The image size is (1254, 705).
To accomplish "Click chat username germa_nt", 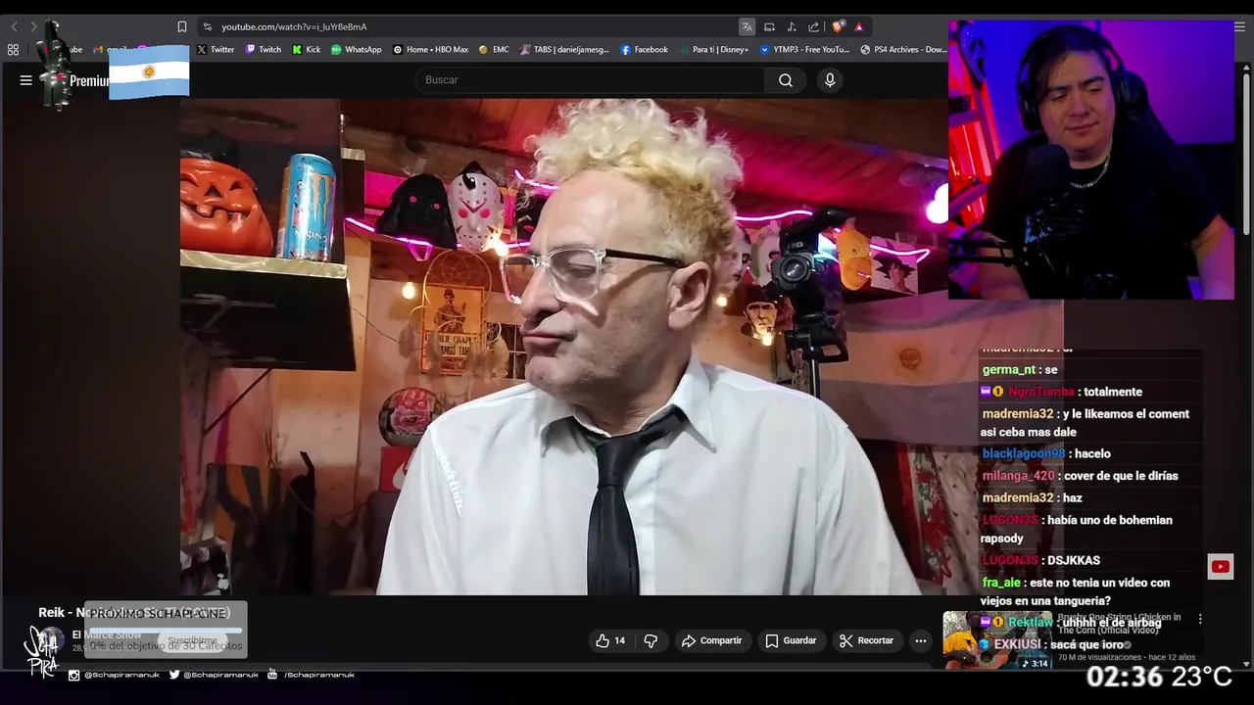I will tap(1009, 370).
